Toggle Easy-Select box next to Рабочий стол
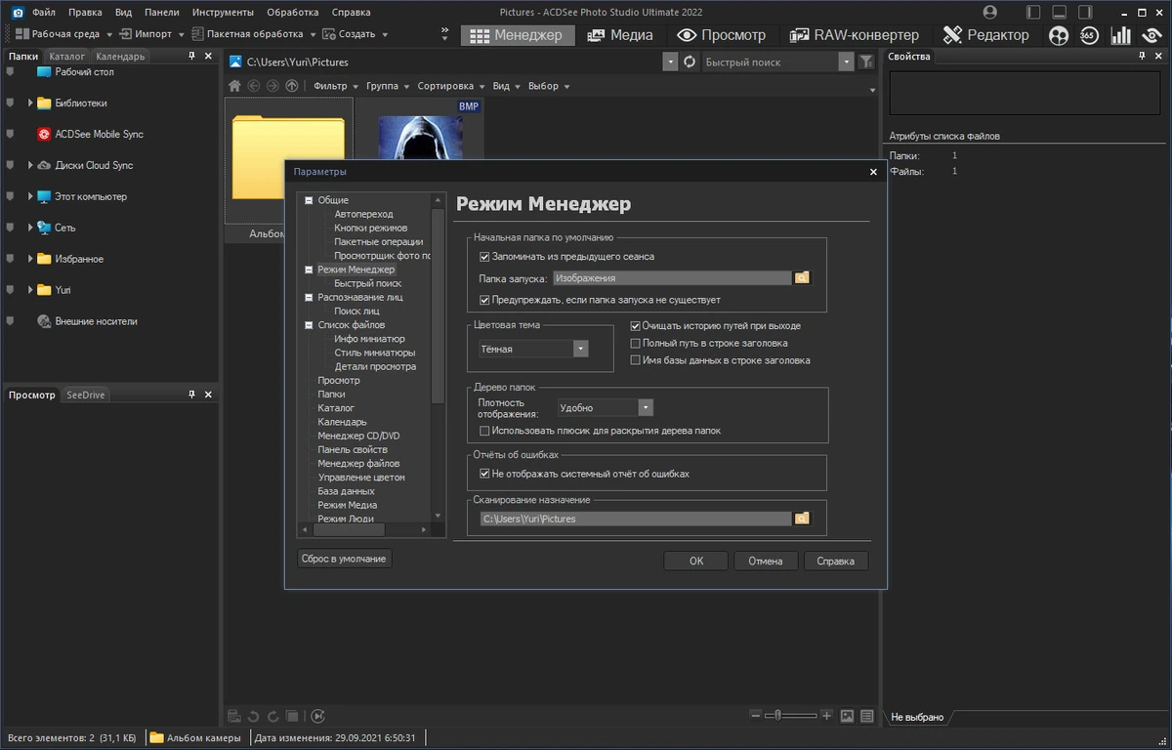 click(10, 72)
